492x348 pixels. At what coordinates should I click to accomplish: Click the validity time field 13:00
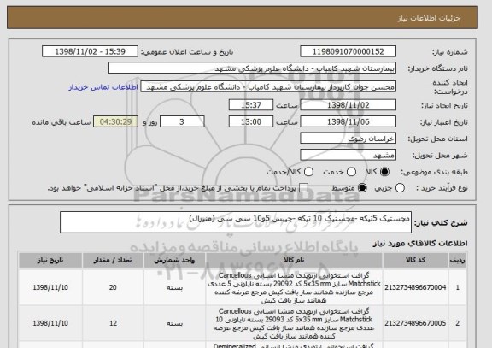click(251, 122)
